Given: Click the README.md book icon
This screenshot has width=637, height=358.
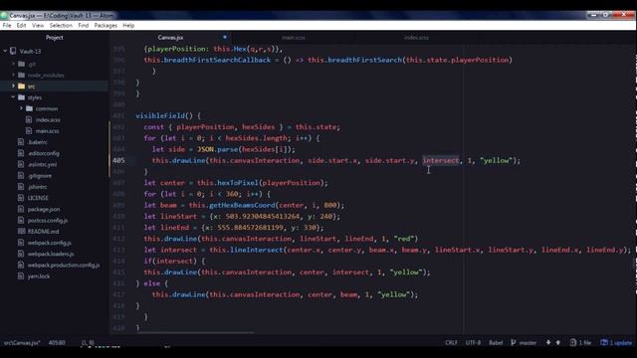Looking at the screenshot, I should tap(21, 232).
